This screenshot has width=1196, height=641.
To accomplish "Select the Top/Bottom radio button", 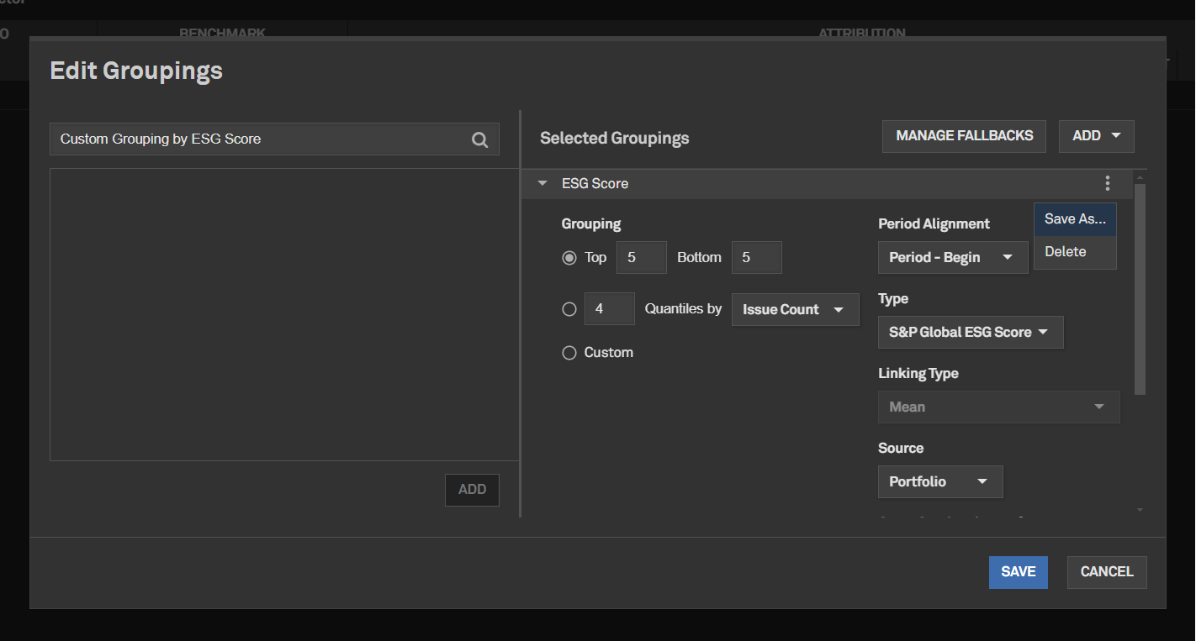I will [569, 258].
